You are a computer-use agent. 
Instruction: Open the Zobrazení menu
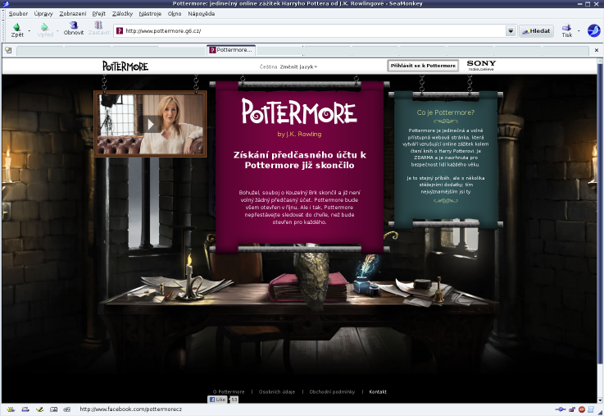coord(73,13)
